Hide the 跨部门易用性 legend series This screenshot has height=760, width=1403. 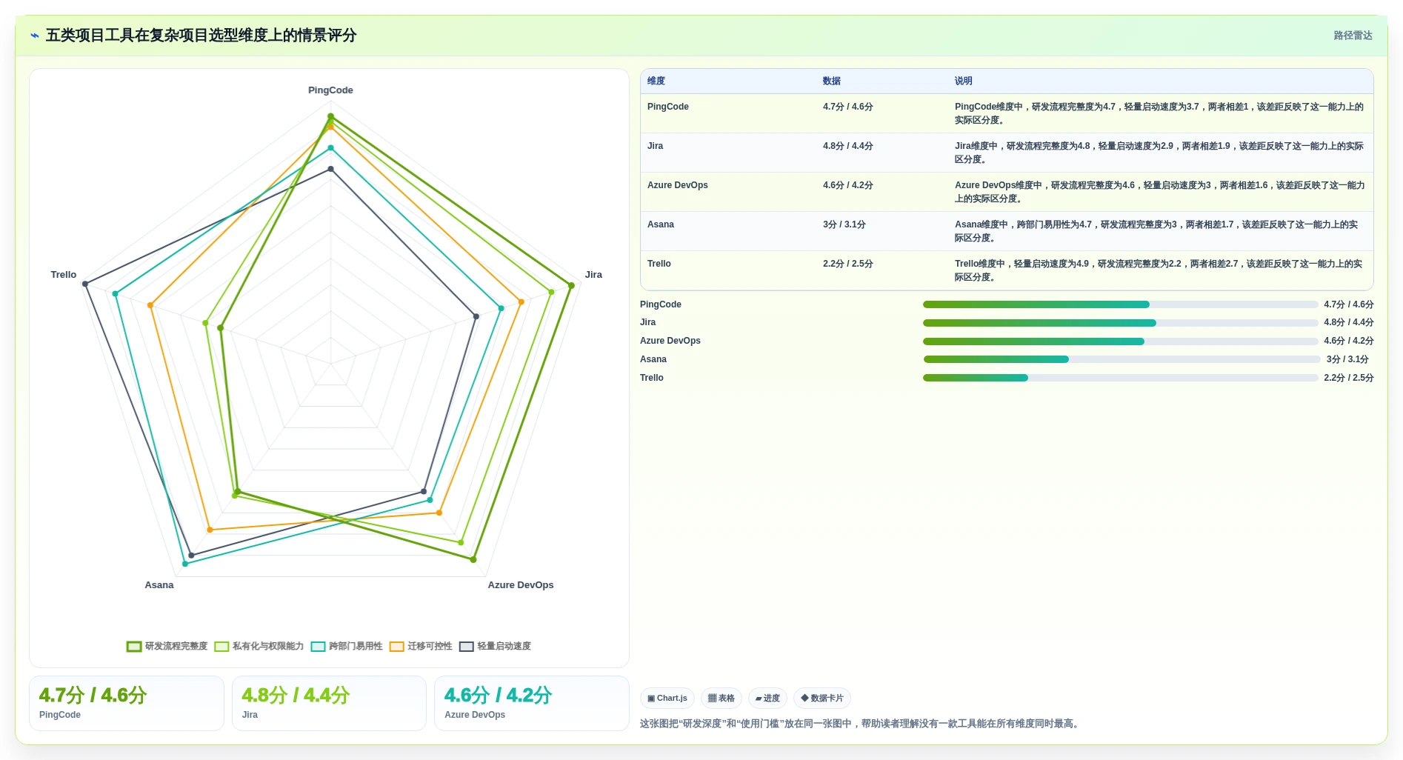coord(347,646)
